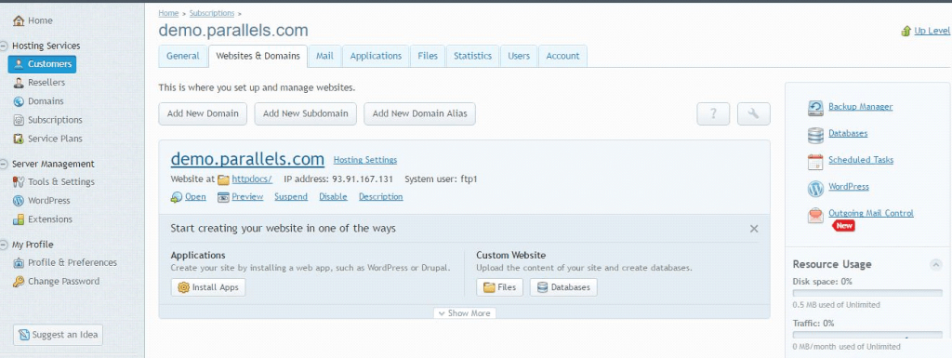Click Add New Domain Alias button
This screenshot has width=952, height=358.
[419, 114]
